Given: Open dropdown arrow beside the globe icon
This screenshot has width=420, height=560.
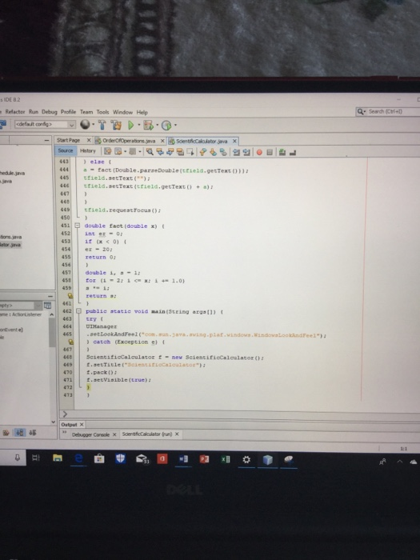Looking at the screenshot, I should pyautogui.click(x=94, y=125).
